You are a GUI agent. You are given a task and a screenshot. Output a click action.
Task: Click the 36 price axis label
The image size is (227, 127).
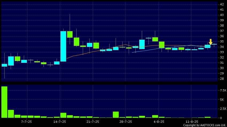222,36
